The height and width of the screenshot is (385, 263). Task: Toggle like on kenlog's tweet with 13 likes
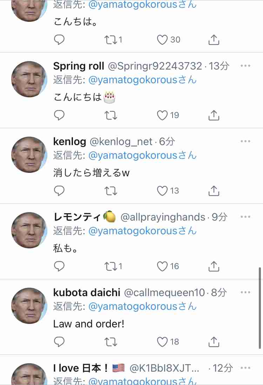click(x=162, y=191)
